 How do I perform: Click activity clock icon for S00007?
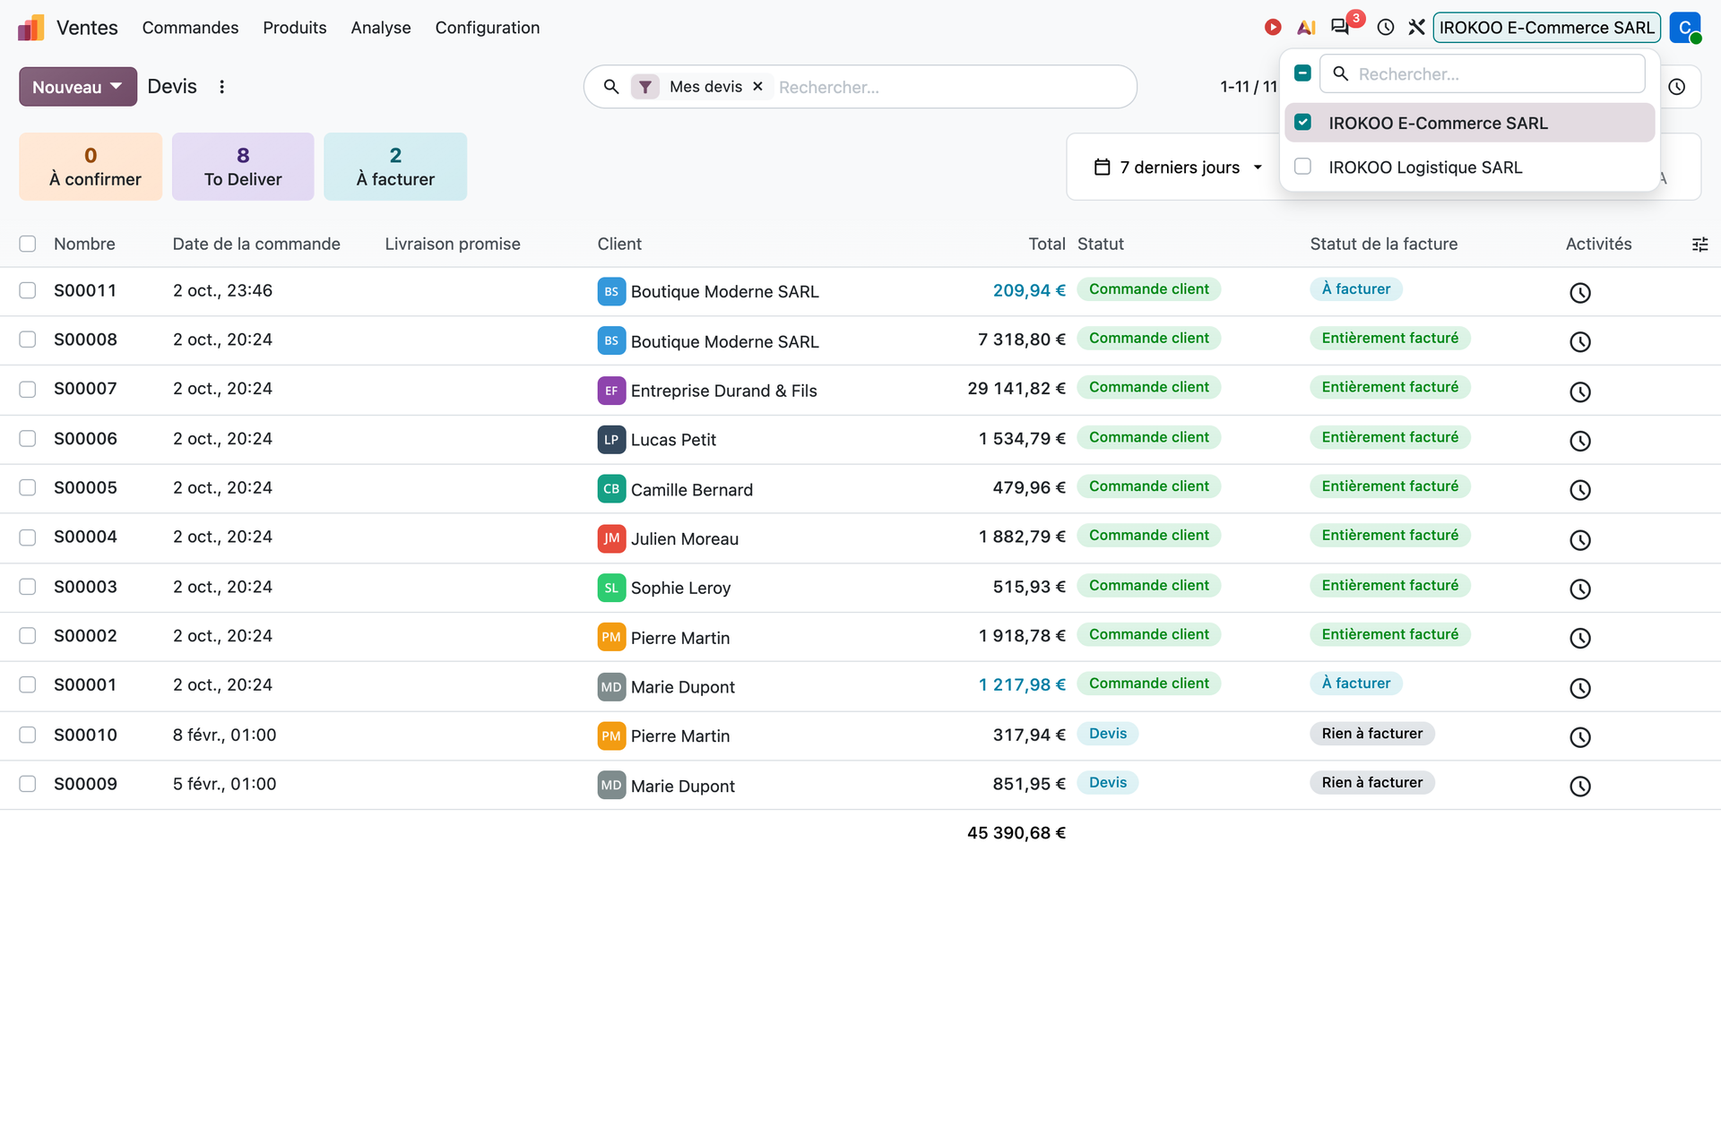1579,391
